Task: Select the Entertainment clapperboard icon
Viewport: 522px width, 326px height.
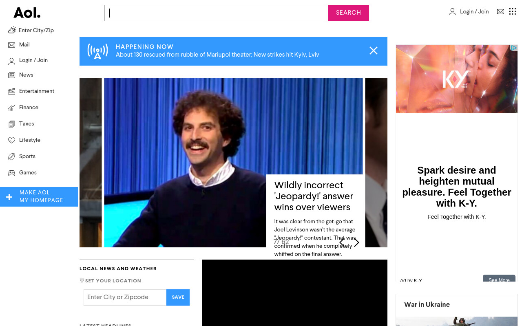Action: [x=11, y=91]
